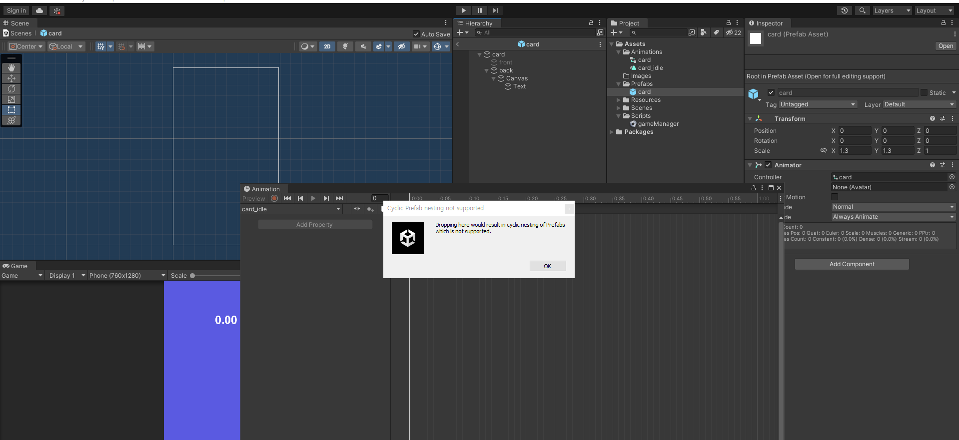Open the Normal update mode dropdown
Screen dimensions: 959x440
click(x=894, y=207)
